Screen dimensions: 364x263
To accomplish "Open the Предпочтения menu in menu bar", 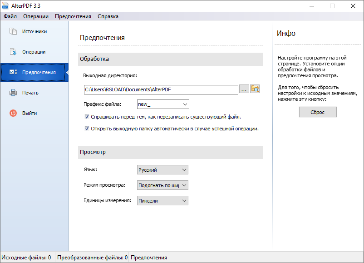I will pyautogui.click(x=73, y=16).
